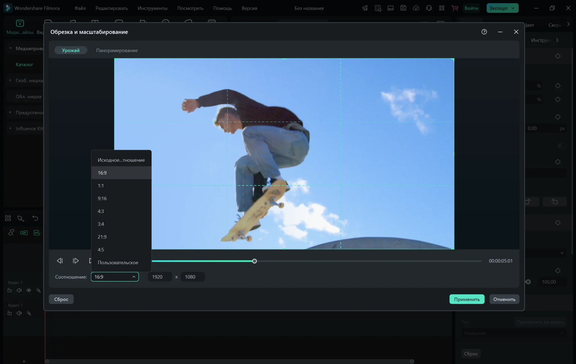Open the Посмотреть menu
Screen dimensions: 576x364
[190, 8]
